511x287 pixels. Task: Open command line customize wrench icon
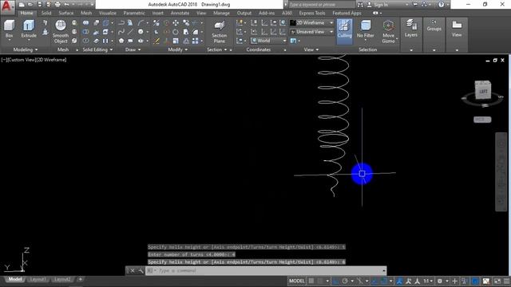(141, 270)
